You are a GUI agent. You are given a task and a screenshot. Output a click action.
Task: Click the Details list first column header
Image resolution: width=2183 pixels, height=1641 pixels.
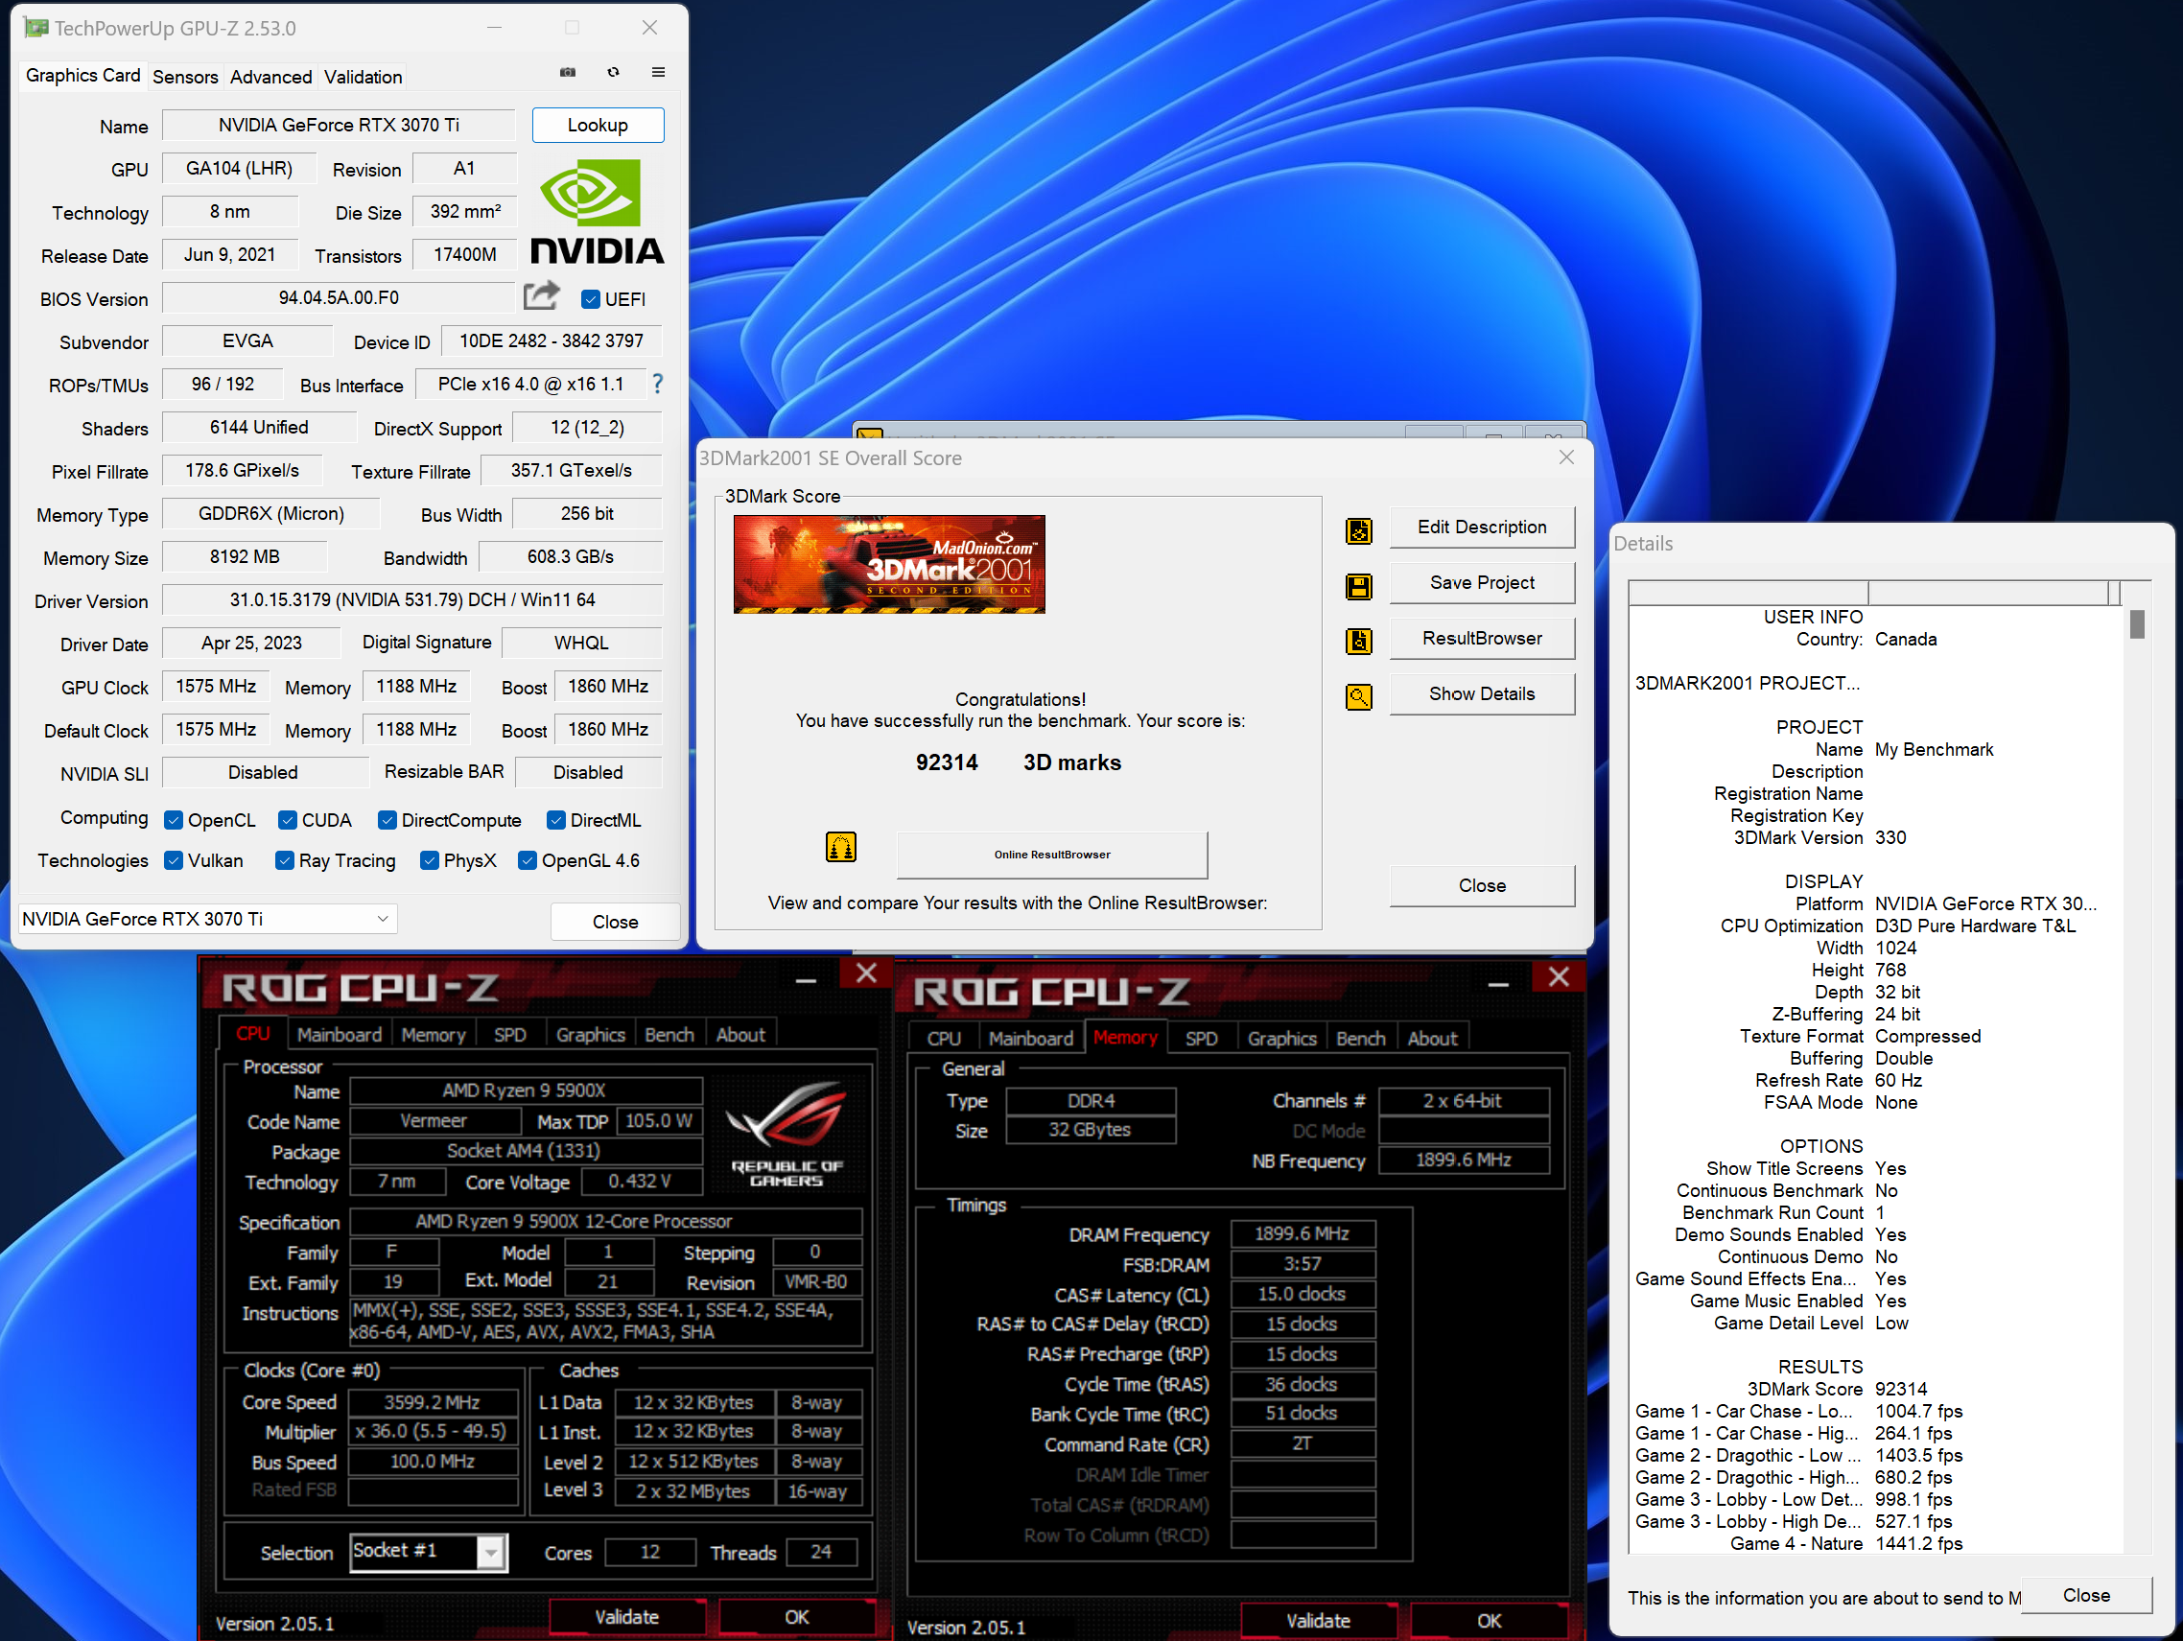point(1748,592)
